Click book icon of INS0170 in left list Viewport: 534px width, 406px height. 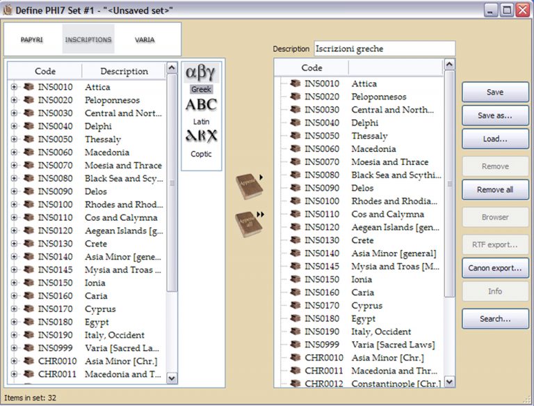pos(29,309)
